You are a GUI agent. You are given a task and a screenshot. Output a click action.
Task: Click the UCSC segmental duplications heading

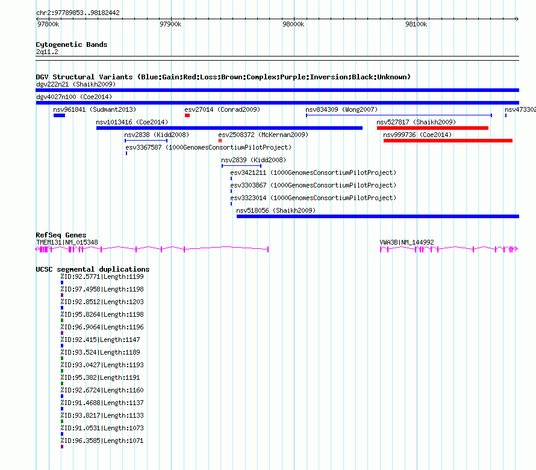tap(93, 269)
